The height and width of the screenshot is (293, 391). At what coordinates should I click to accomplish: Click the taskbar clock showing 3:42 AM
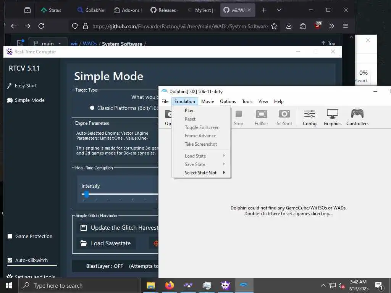[358, 285]
